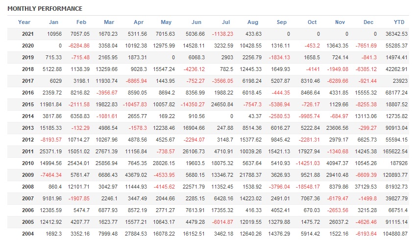415x240 pixels.
Task: Click the 2011 YTD value 165622.54
Action: click(x=394, y=151)
